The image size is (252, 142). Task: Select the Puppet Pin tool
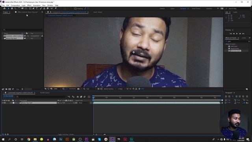click(x=56, y=8)
